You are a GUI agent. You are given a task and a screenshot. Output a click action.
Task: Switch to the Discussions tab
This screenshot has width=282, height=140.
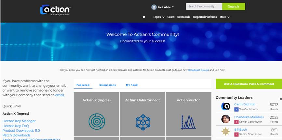point(108,85)
